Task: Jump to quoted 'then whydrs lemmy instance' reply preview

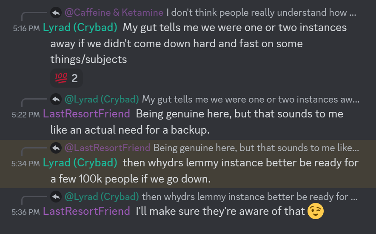Action: [x=250, y=197]
